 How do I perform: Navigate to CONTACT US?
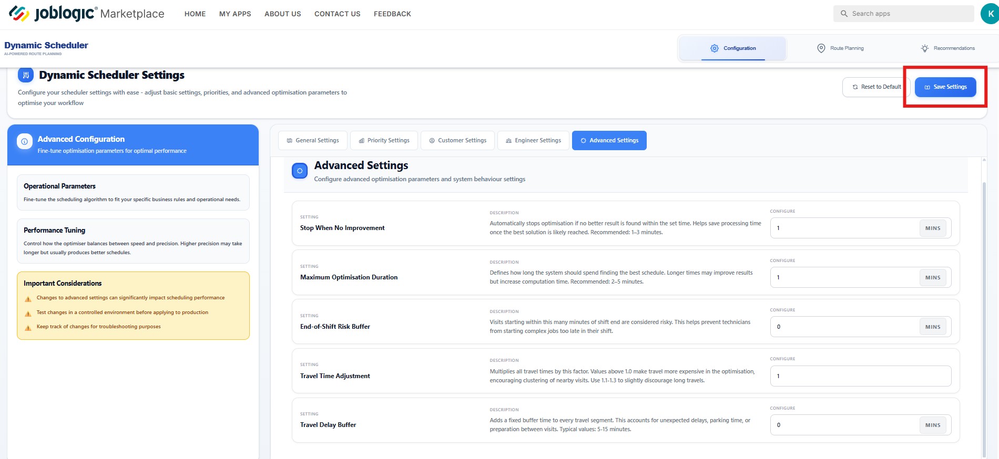pyautogui.click(x=338, y=14)
